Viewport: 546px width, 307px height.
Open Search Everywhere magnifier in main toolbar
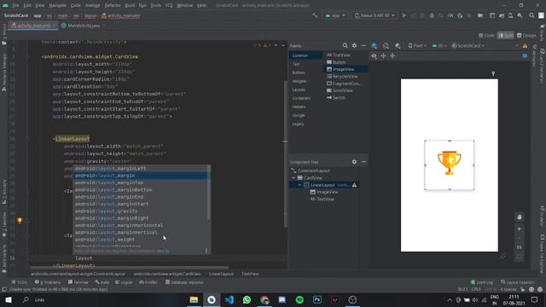click(531, 15)
